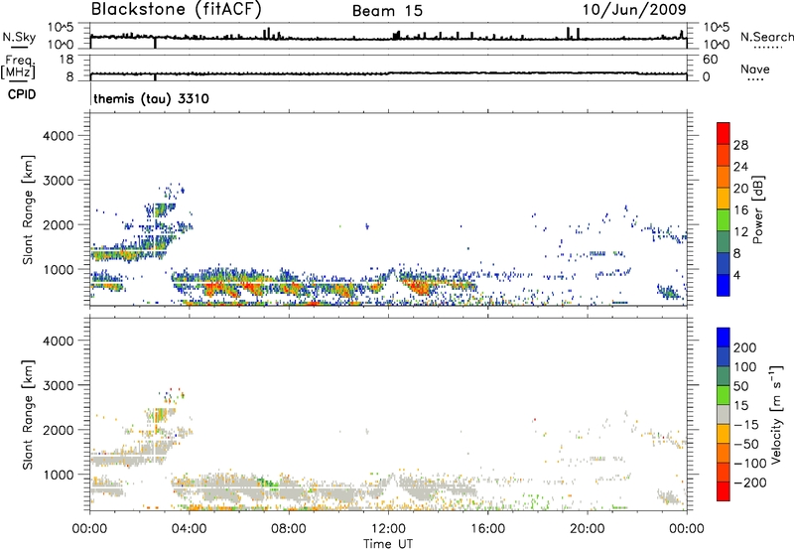Screen dimensions: 794x550
Task: Select the 'Freq. [MHz]' axis label
Action: [18, 67]
